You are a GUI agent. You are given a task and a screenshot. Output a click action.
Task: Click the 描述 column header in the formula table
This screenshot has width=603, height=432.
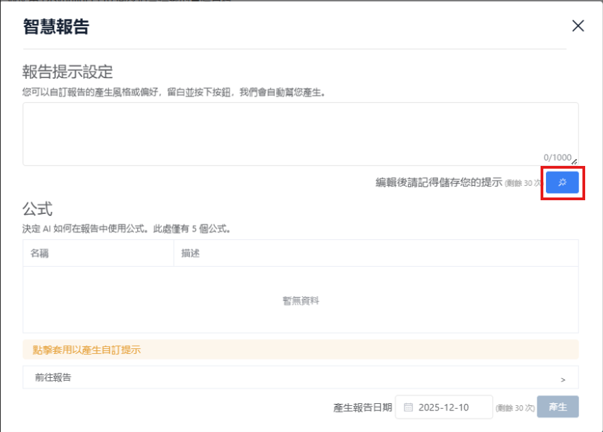click(191, 253)
